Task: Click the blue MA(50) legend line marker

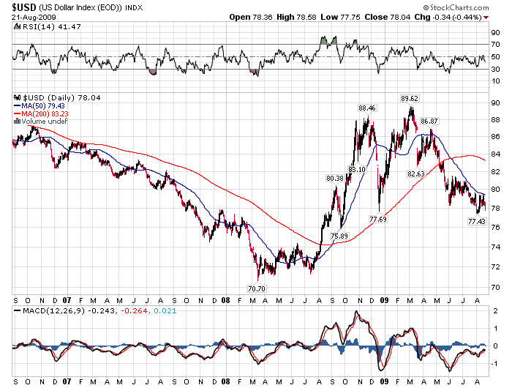Action: [18, 105]
